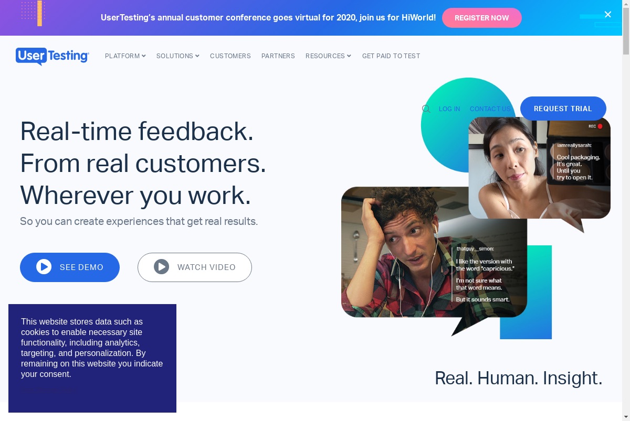Follow the Log In link

click(x=449, y=109)
